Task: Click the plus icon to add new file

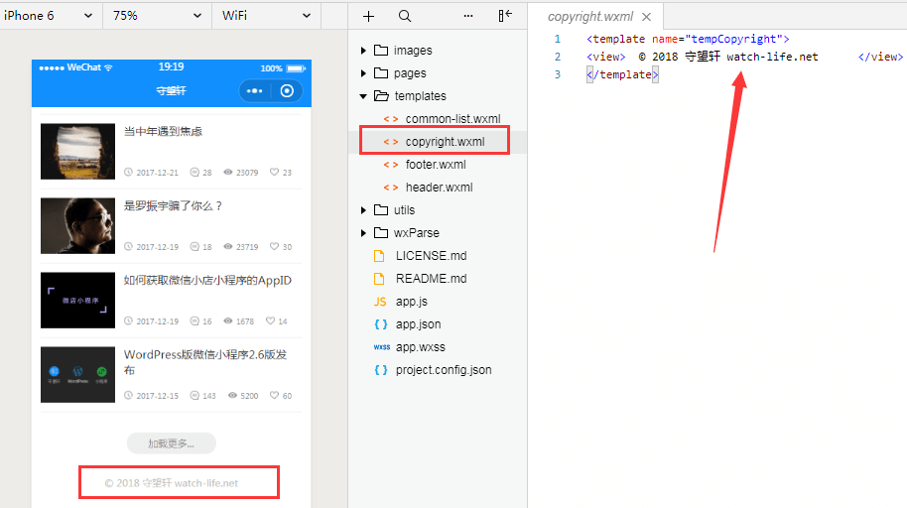Action: click(x=369, y=16)
